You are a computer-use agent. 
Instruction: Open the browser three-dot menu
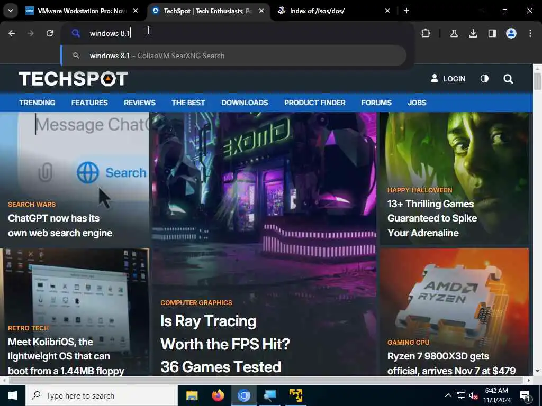pyautogui.click(x=530, y=33)
